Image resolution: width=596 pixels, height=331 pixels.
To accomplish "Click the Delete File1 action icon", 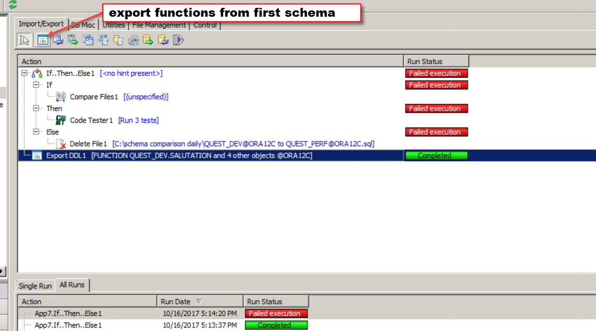I will point(61,144).
